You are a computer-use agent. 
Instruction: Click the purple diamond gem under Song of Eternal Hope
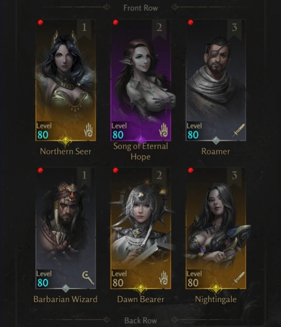tap(140, 139)
